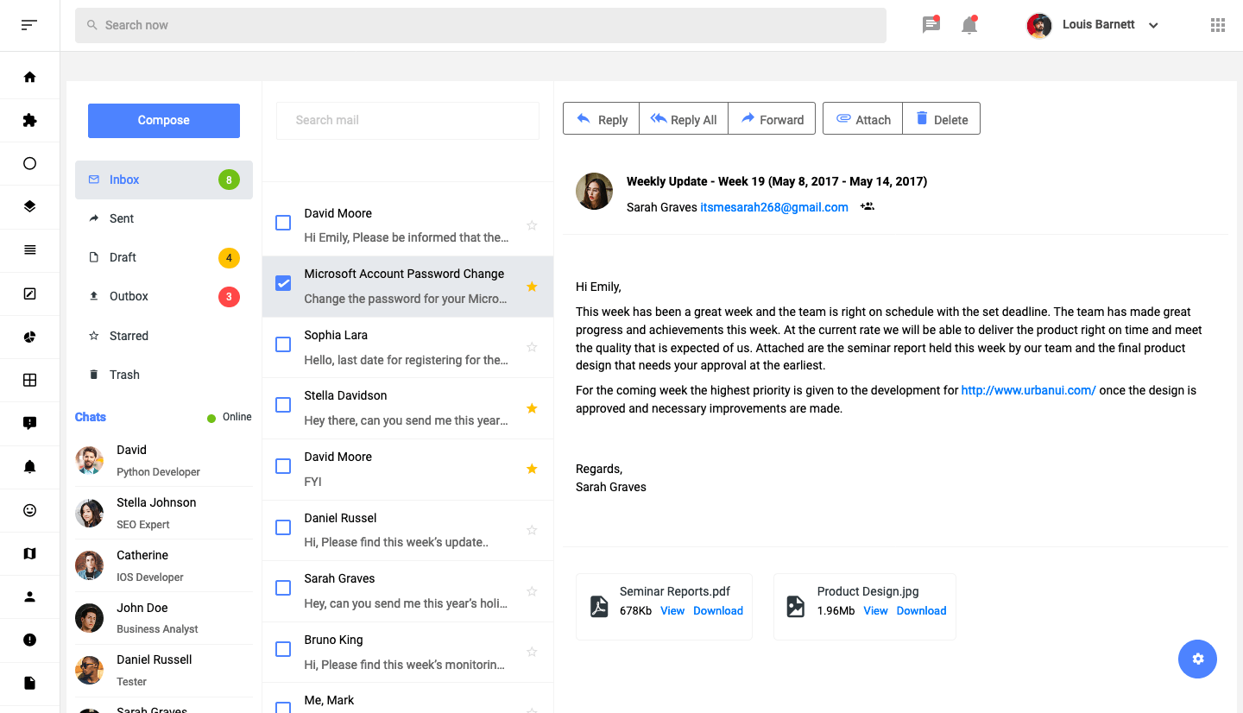Image resolution: width=1243 pixels, height=713 pixels.
Task: Download the Seminar Reports.pdf attachment
Action: coord(718,610)
